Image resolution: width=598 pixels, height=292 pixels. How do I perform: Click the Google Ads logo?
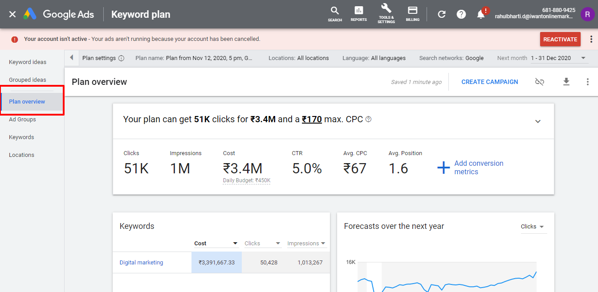(x=59, y=14)
